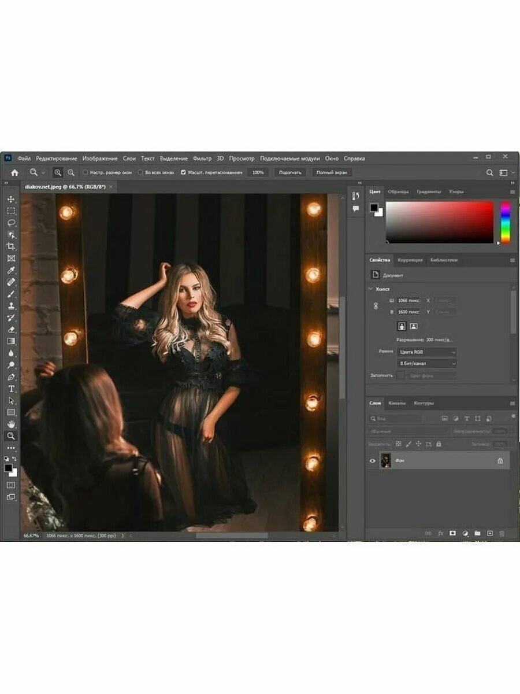Select the Clone Stamp tool
Viewport: 520px width, 694px height.
pos(11,305)
